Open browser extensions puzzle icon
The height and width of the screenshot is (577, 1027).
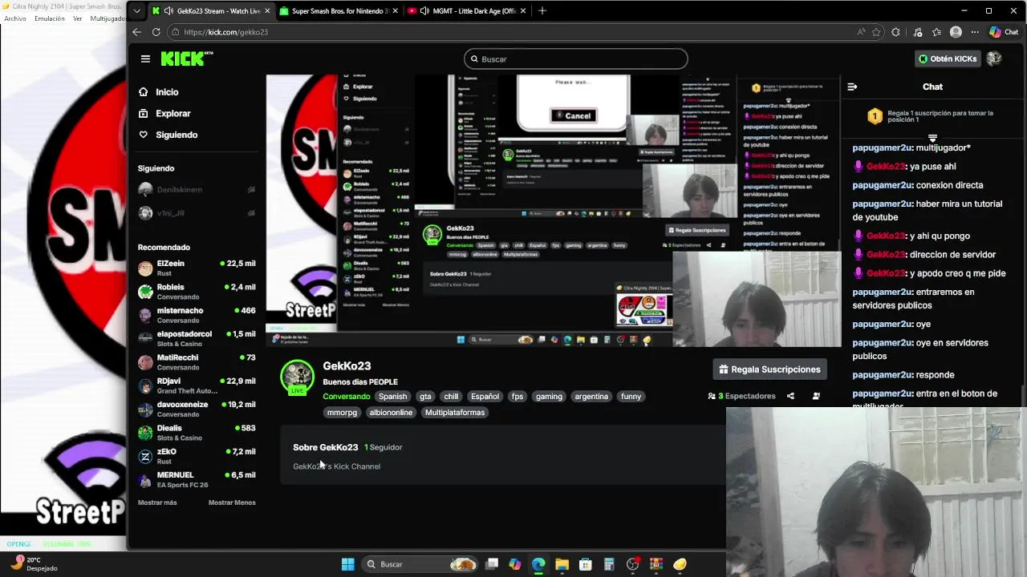point(896,32)
